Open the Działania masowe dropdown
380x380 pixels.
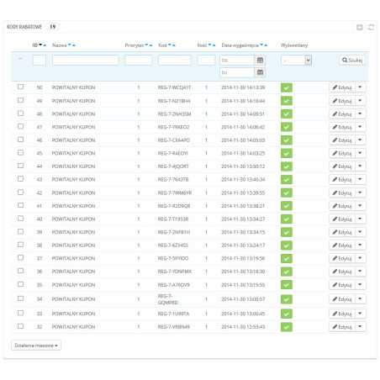click(36, 346)
